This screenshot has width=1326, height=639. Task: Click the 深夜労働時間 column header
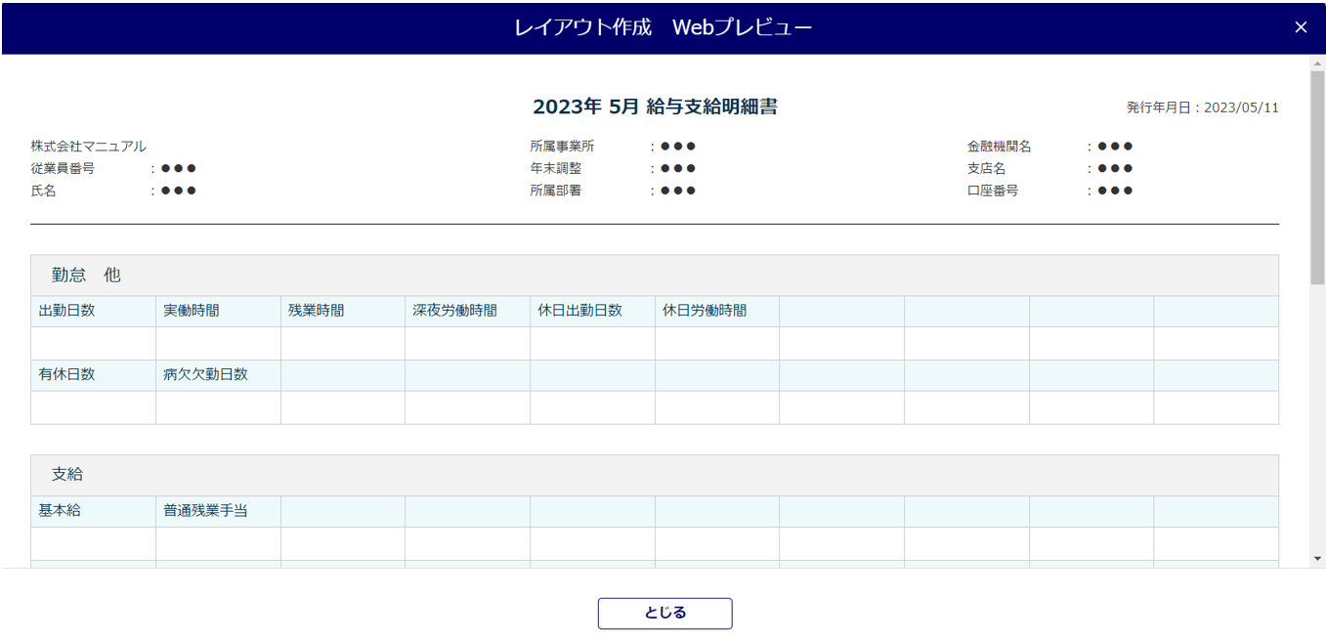467,312
